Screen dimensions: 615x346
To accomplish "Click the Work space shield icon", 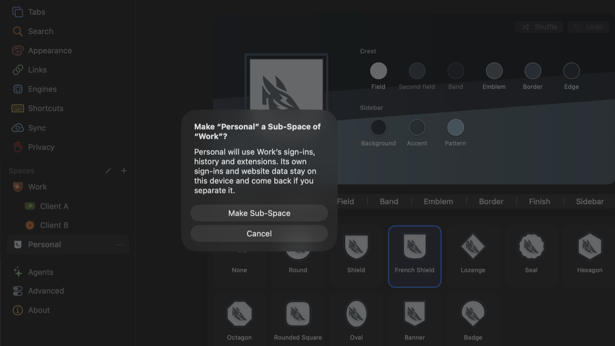I will 18,187.
